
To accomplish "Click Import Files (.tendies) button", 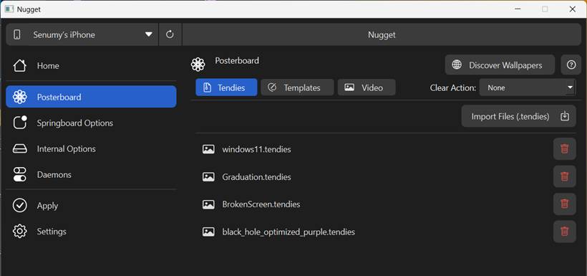I will click(518, 116).
